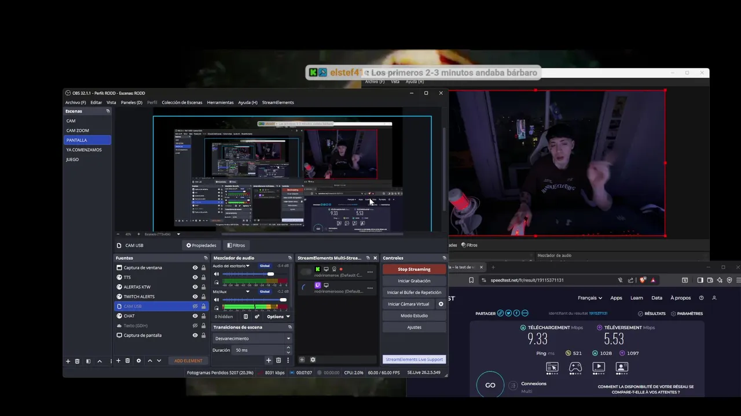Open Brave Wallet icon in browser toolbar
This screenshot has width=741, height=416.
tap(710, 280)
